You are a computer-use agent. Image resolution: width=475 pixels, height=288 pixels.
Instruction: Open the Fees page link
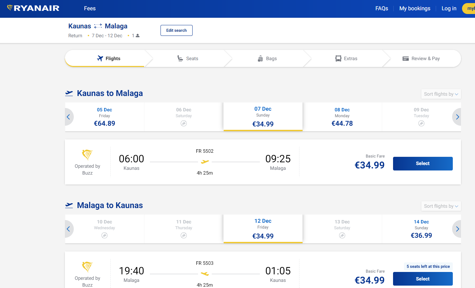[90, 9]
